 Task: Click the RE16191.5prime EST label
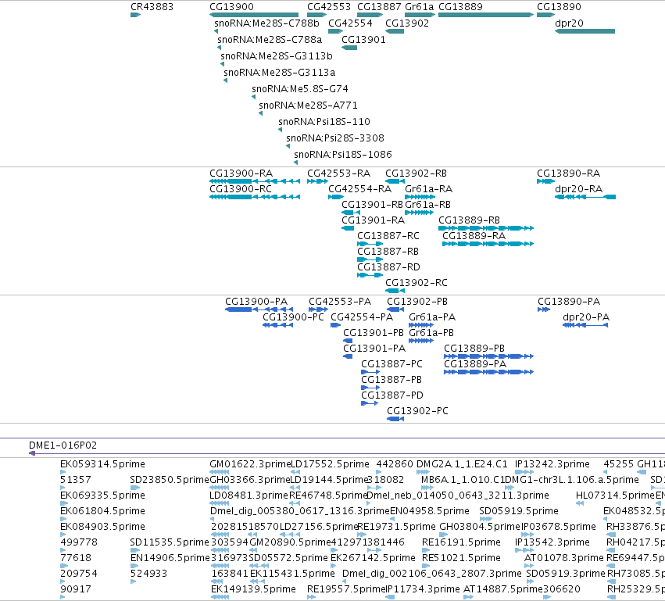[461, 542]
